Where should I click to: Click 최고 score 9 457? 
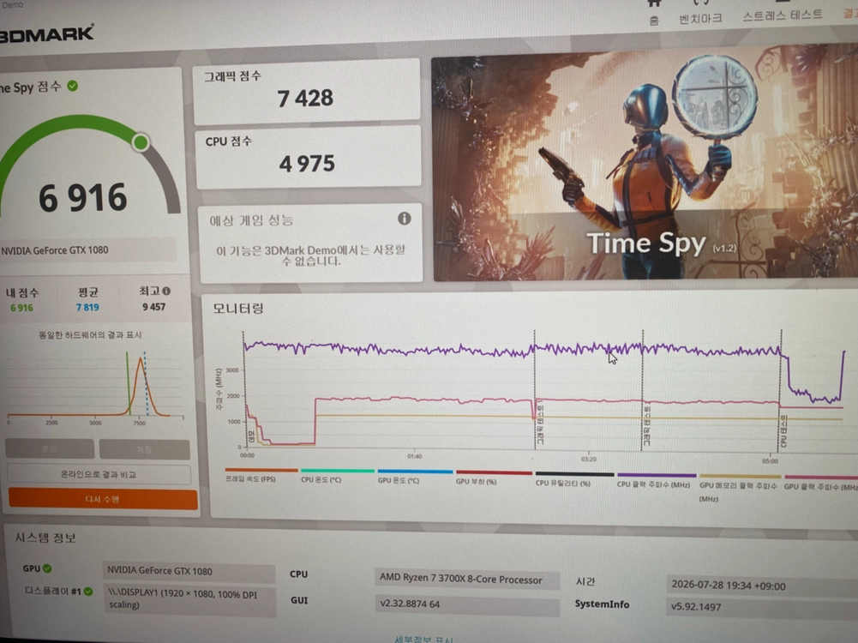(x=153, y=306)
